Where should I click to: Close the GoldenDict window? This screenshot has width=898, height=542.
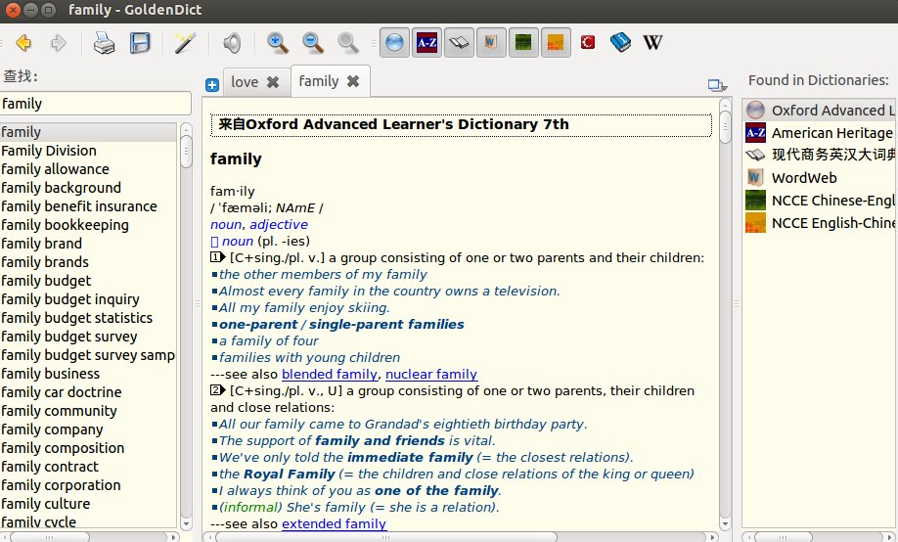(13, 10)
